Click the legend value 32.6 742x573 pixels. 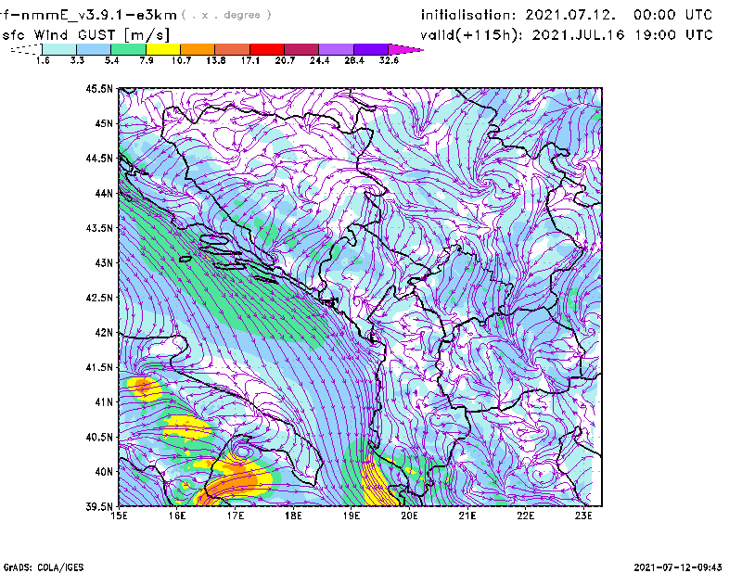[x=389, y=60]
